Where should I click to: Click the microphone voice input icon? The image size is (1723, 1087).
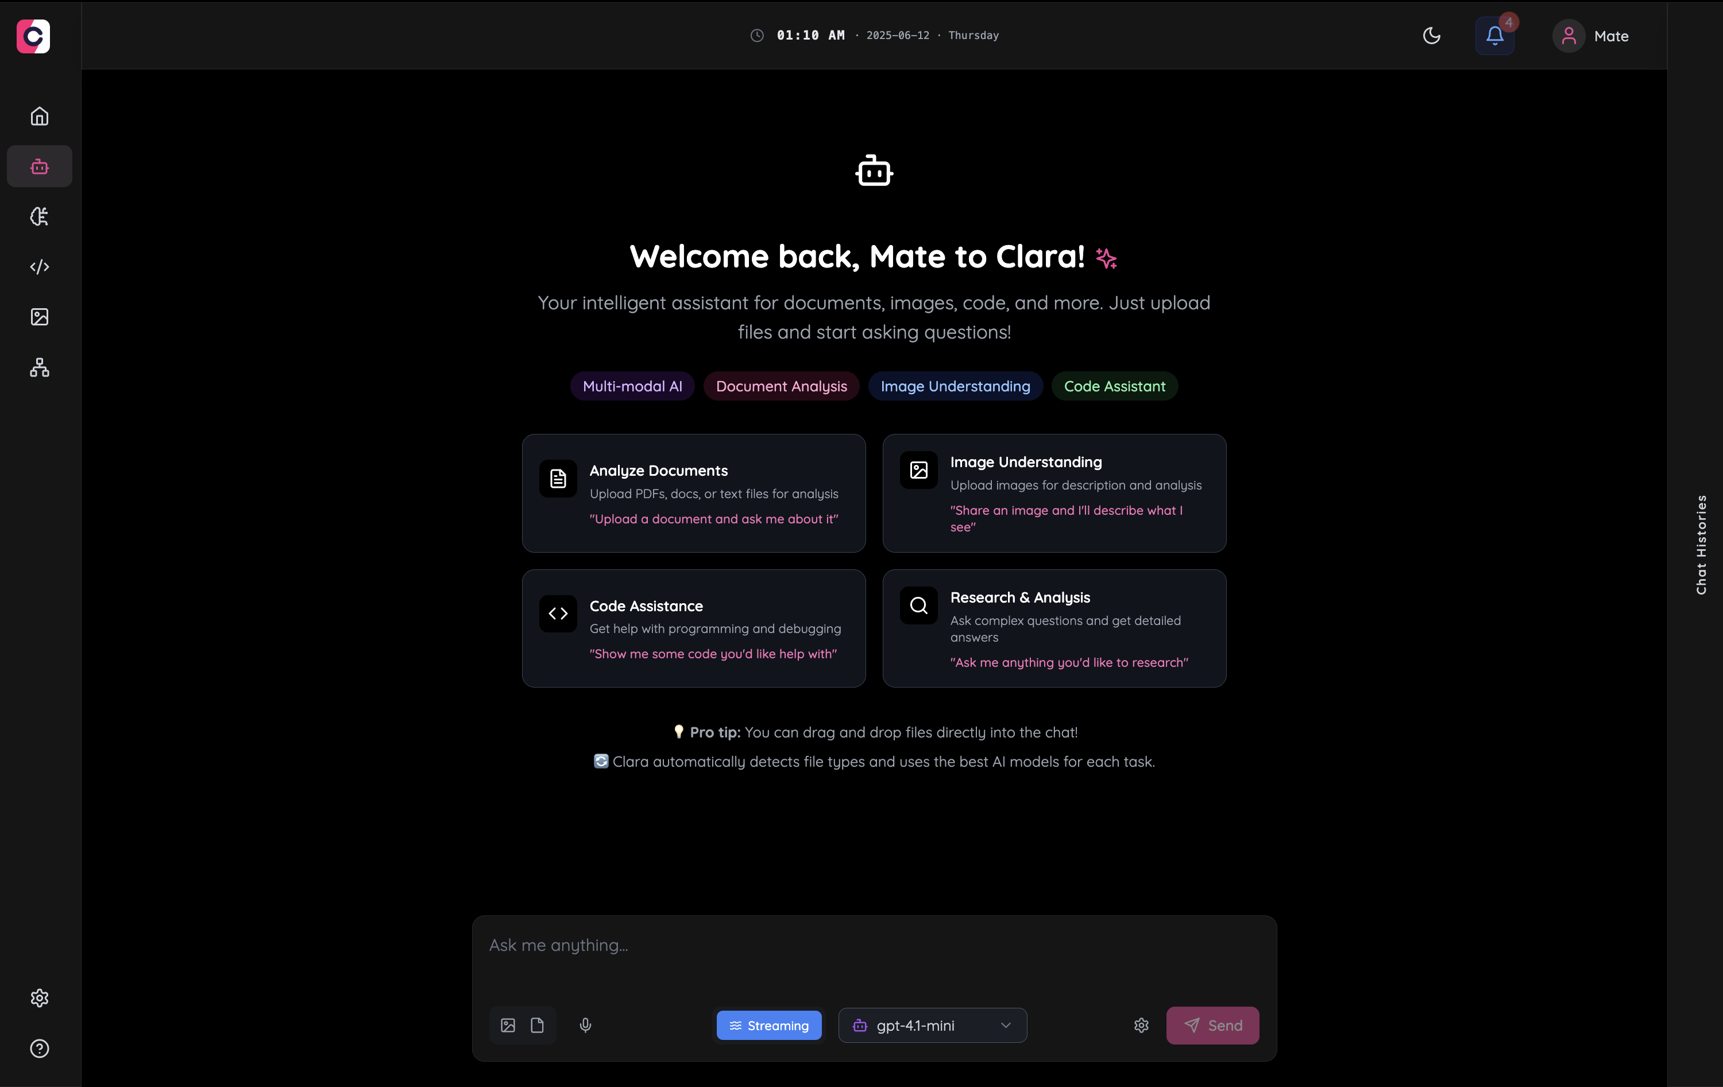point(585,1026)
